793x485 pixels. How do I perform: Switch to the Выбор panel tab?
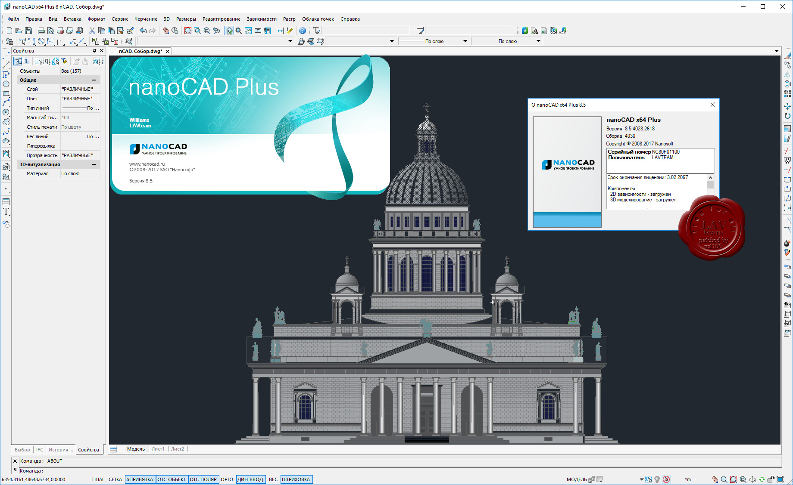tap(22, 450)
